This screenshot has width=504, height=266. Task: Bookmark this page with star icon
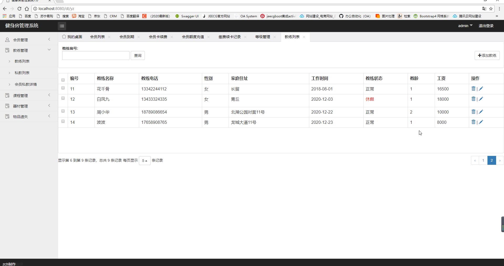click(x=491, y=9)
